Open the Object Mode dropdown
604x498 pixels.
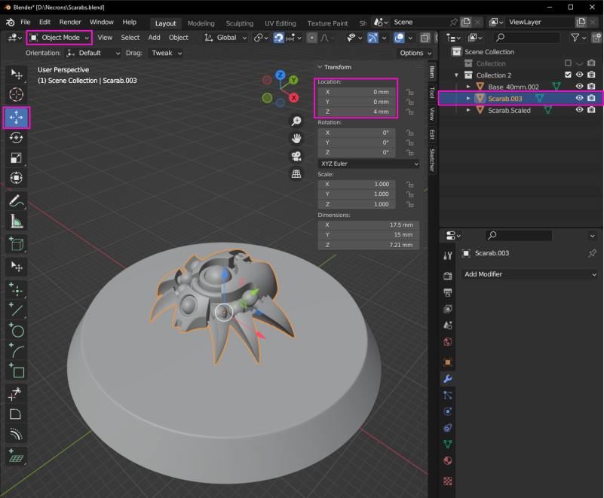tap(60, 37)
